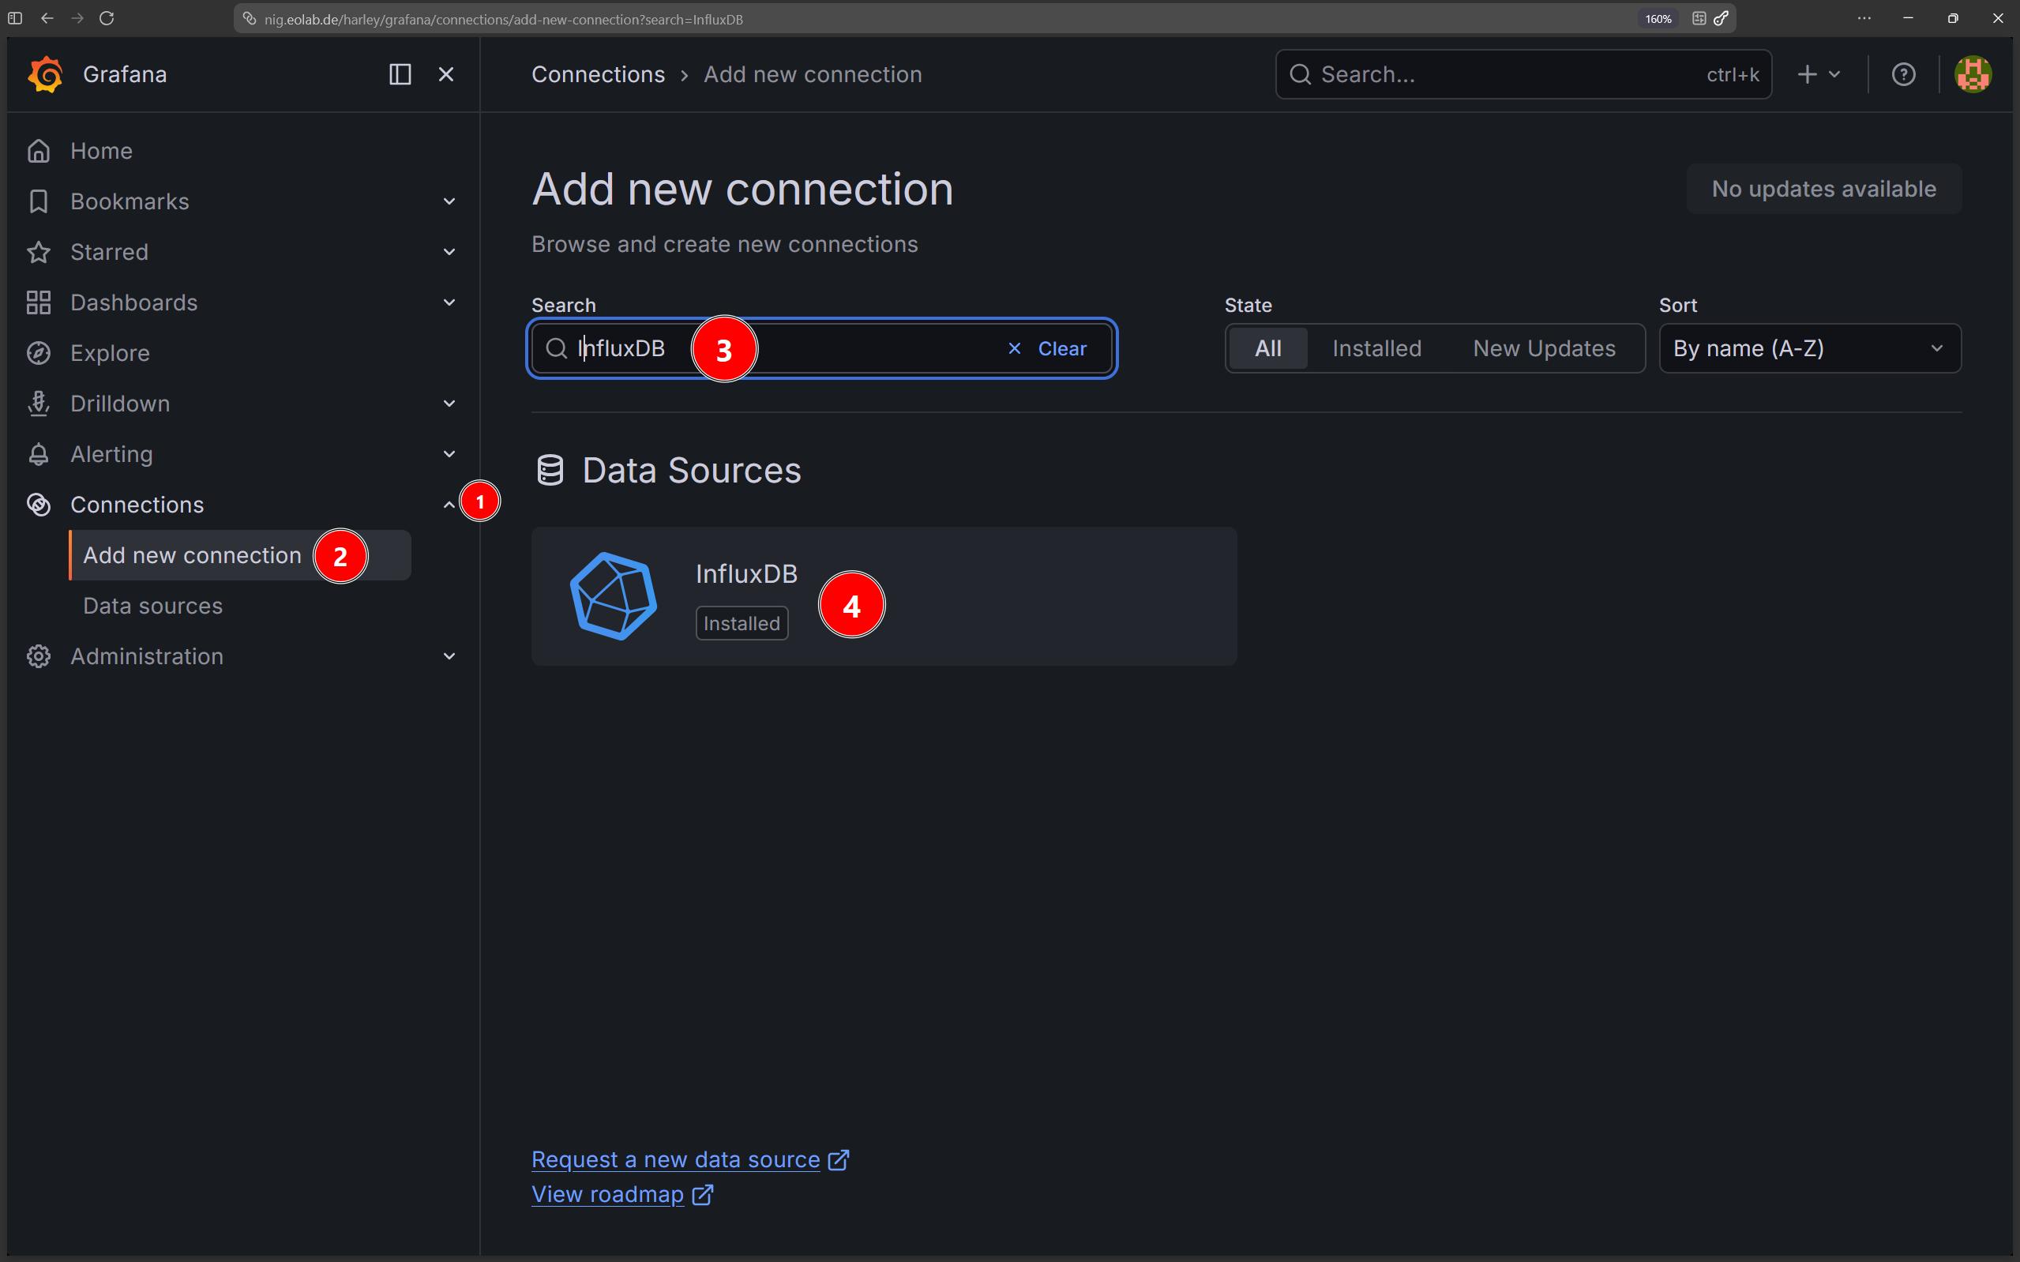
Task: Select the New Updates state filter
Action: 1545,348
